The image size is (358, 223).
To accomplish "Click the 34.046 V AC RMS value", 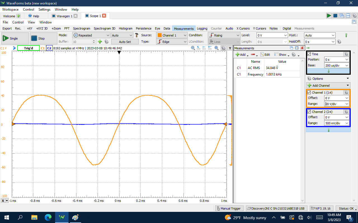I will (272, 68).
